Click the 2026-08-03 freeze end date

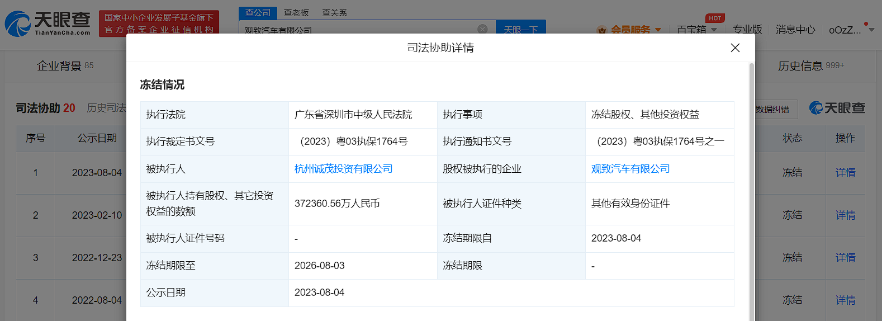point(319,266)
